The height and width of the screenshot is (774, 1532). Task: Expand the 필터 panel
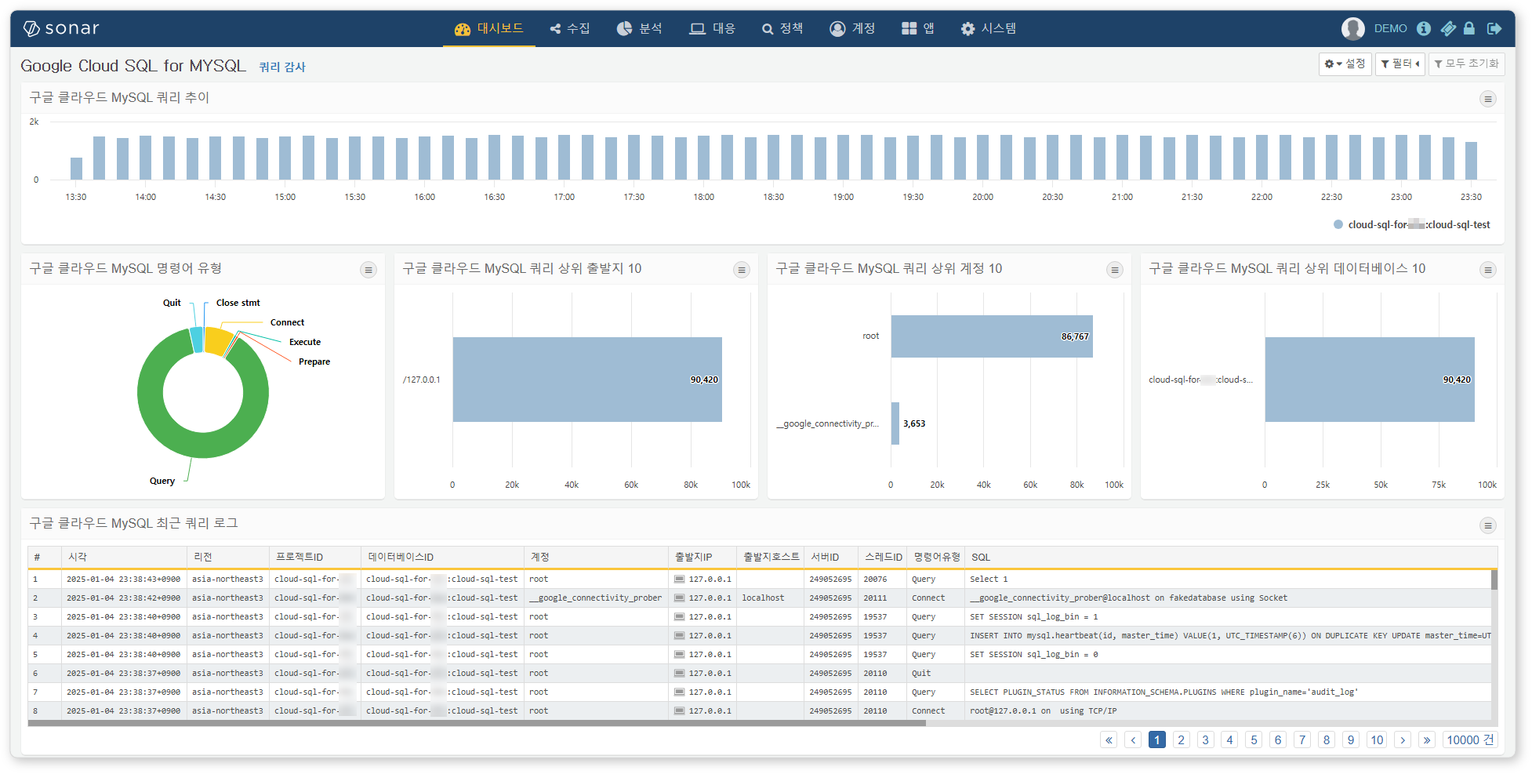pos(1399,64)
